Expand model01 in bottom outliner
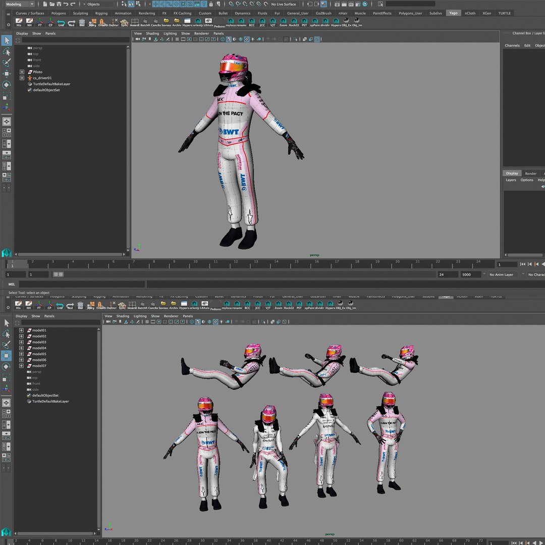Viewport: 545px width, 545px height. coord(21,330)
